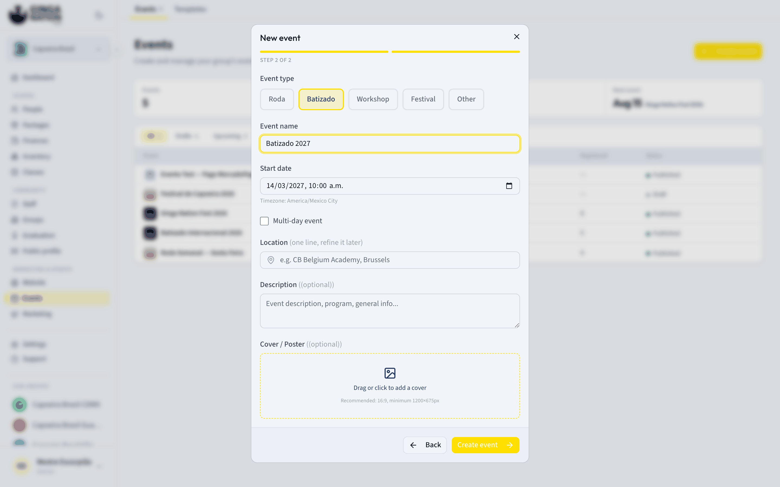Select the Roda event type

point(277,99)
